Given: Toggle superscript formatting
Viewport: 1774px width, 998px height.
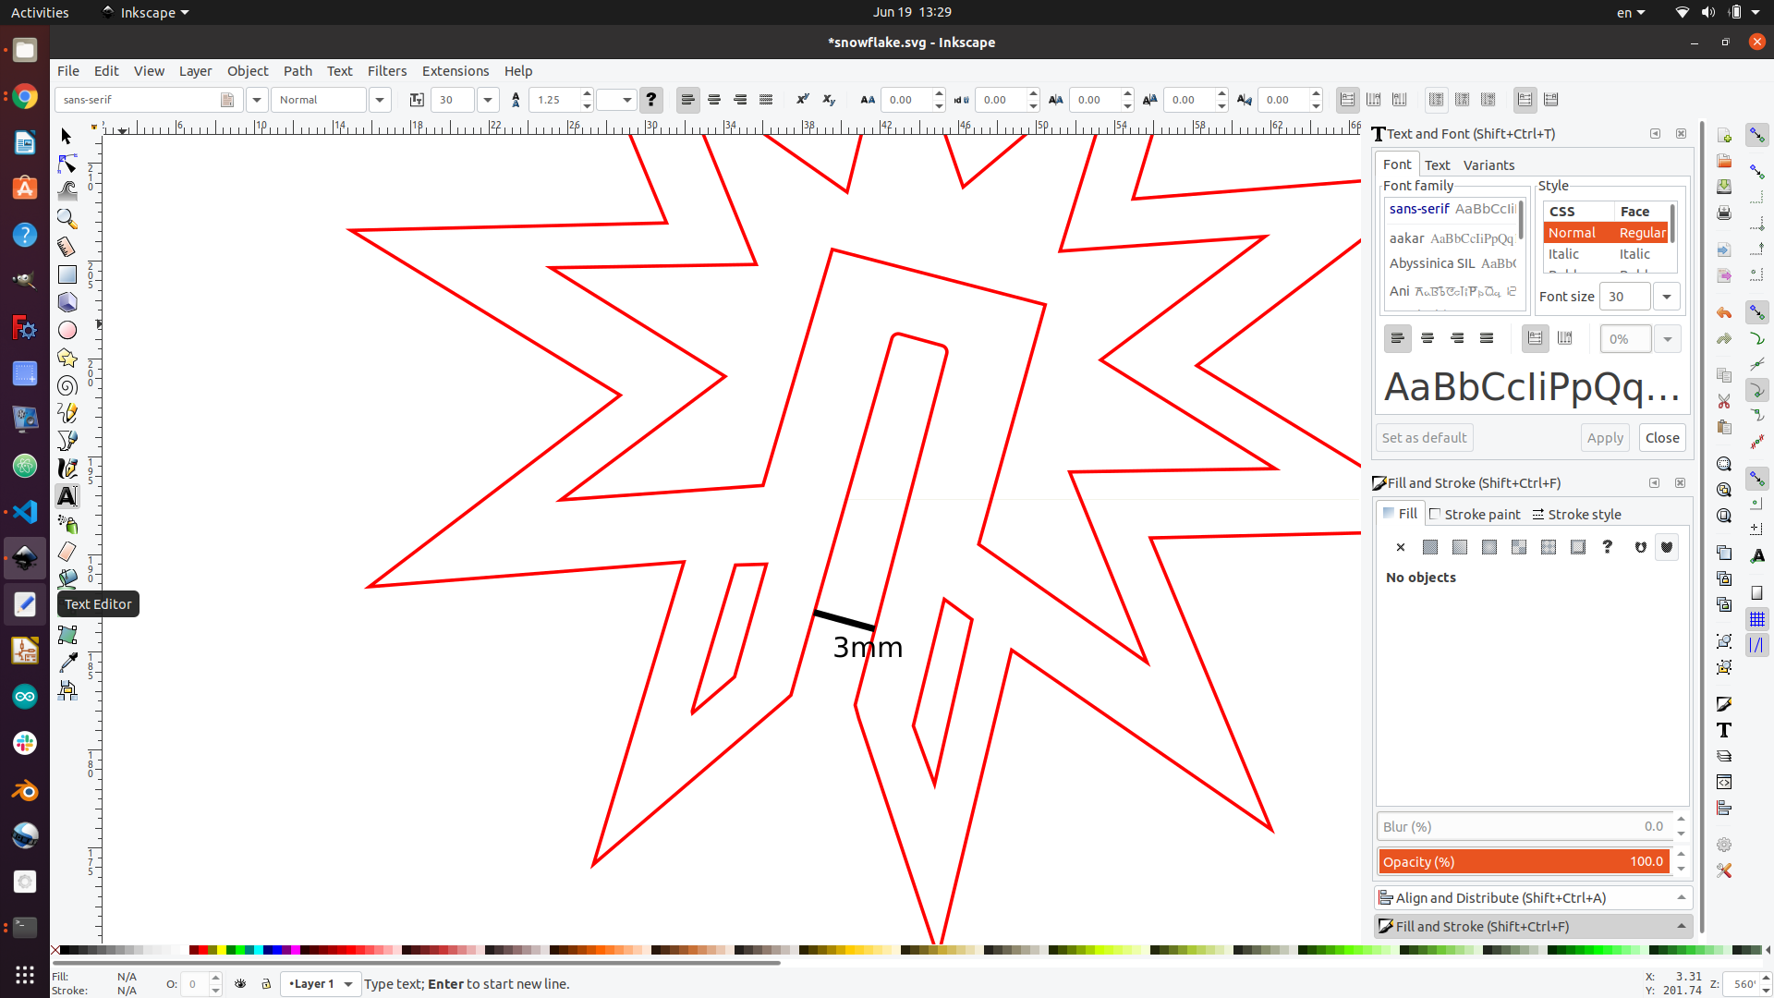Looking at the screenshot, I should tap(802, 100).
